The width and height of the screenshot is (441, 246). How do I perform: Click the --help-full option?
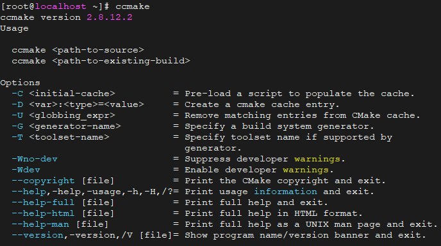click(x=43, y=202)
